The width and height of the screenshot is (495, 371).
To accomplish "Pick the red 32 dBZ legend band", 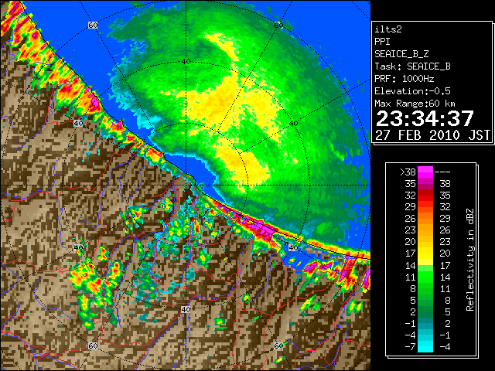I will click(x=425, y=196).
